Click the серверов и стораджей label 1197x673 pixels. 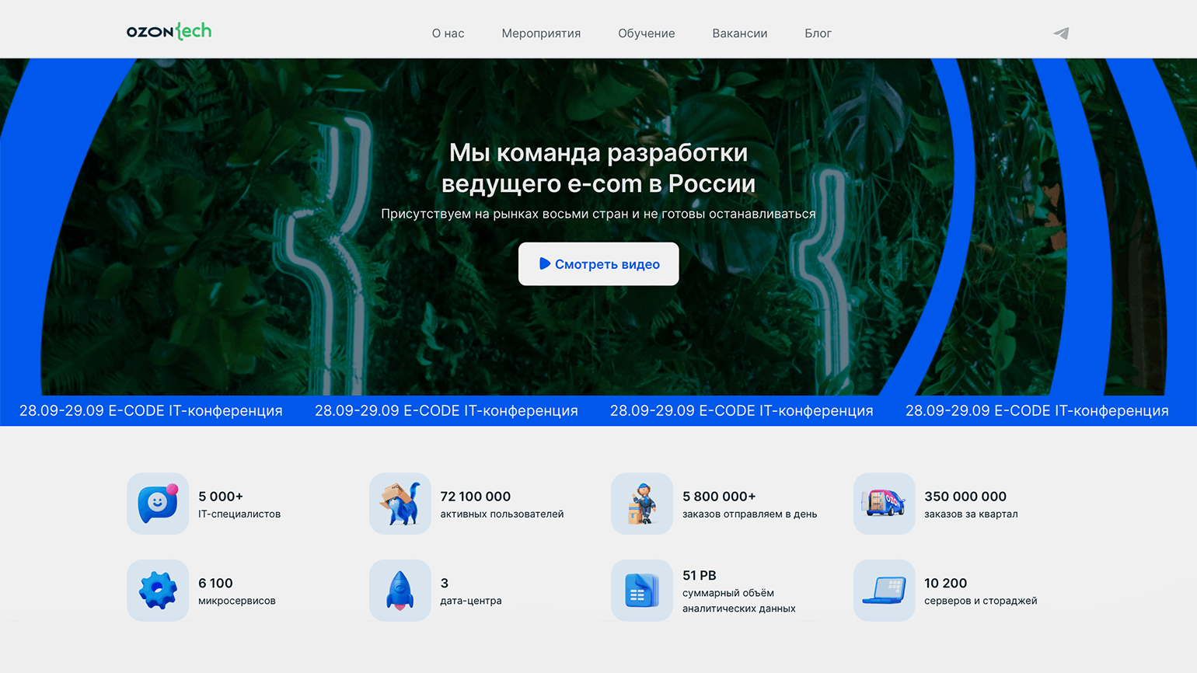coord(981,601)
